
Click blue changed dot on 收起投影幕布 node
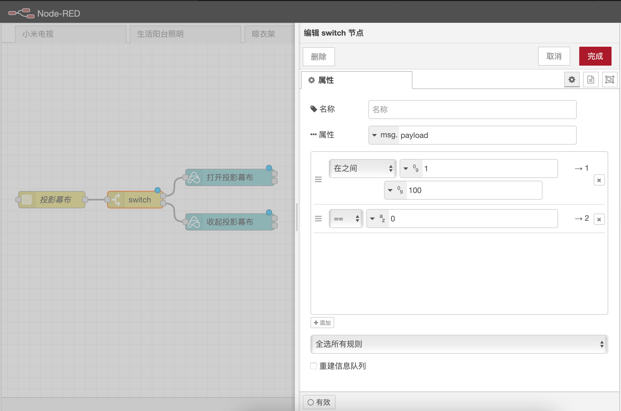pyautogui.click(x=269, y=212)
